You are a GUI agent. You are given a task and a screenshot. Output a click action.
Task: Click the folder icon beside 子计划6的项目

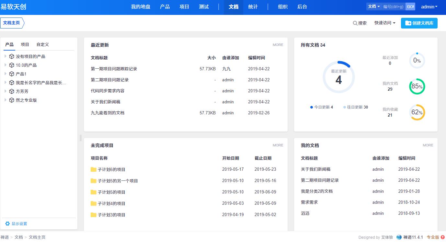pyautogui.click(x=94, y=169)
